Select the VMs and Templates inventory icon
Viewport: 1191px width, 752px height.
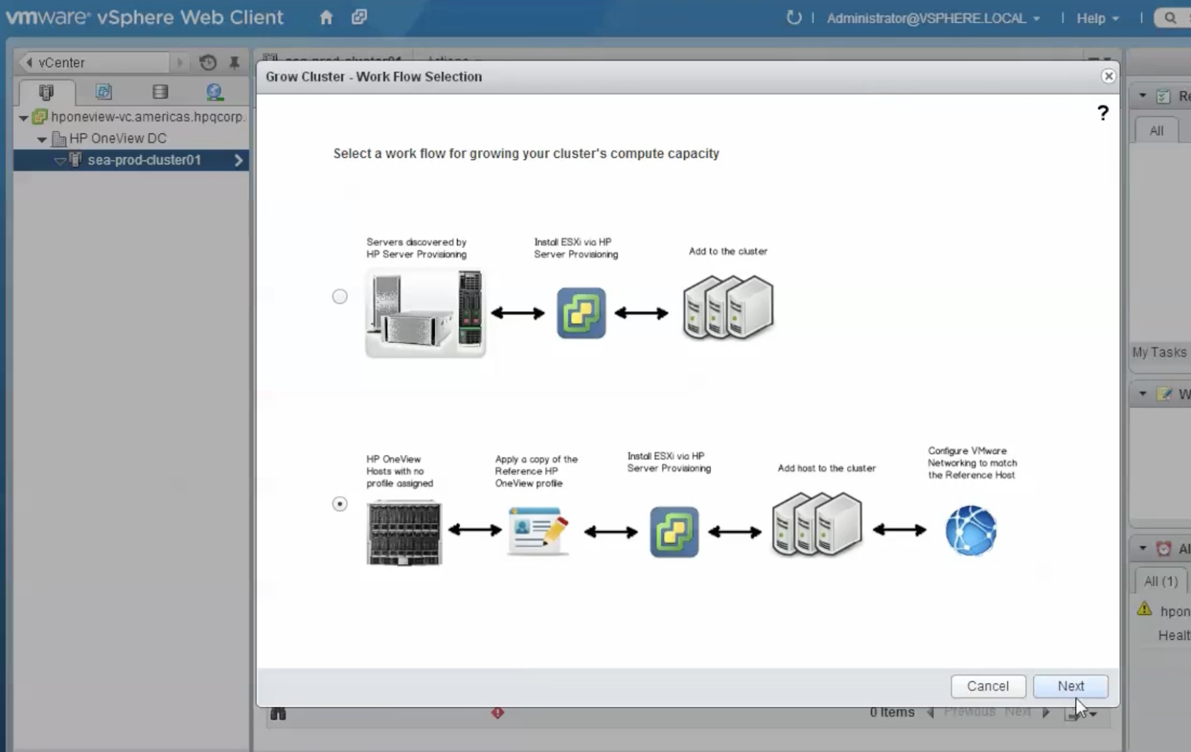(x=103, y=92)
